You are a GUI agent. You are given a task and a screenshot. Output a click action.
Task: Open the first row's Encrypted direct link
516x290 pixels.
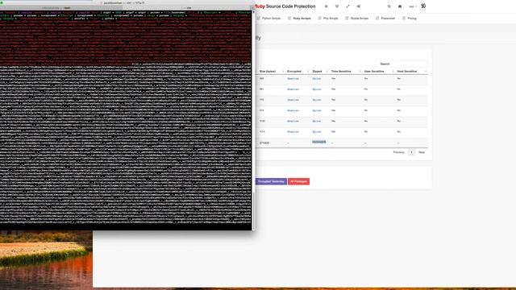293,79
